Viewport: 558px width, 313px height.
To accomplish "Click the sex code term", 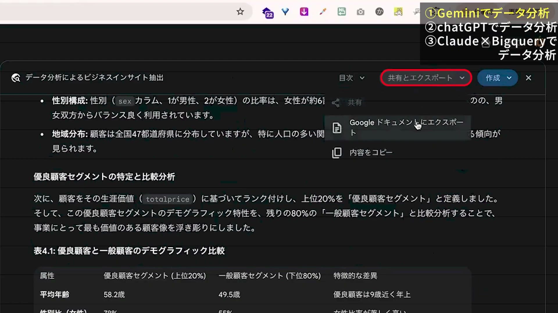I will point(125,101).
